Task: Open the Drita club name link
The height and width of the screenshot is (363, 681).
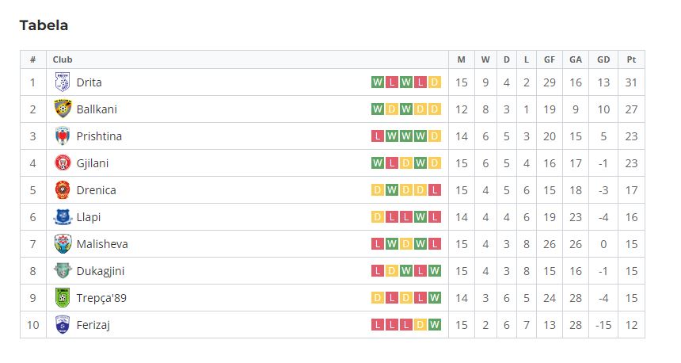Action: (89, 82)
